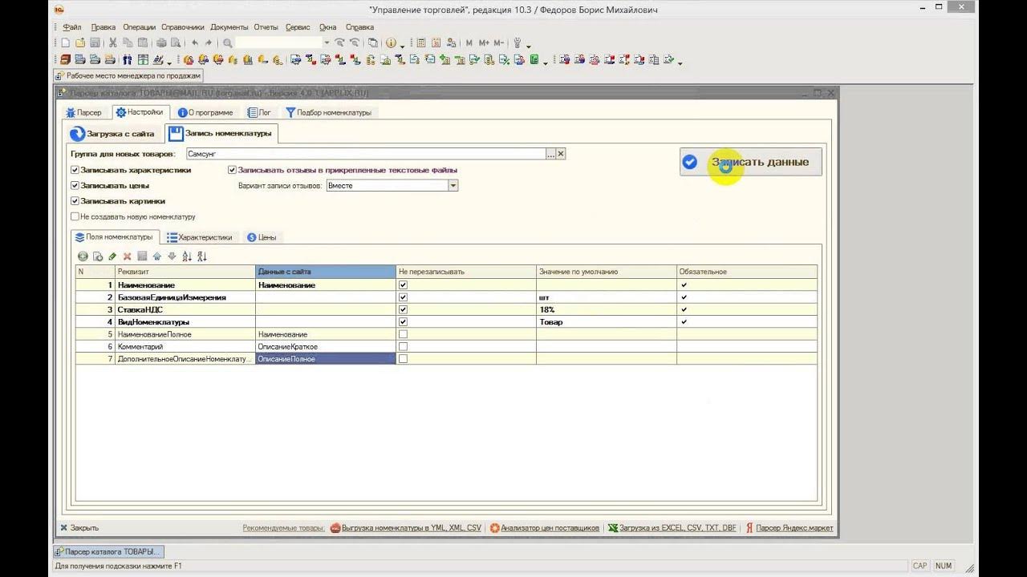Select ОписаниеКраткое cell in Комментарий row
This screenshot has width=1027, height=577.
(325, 346)
